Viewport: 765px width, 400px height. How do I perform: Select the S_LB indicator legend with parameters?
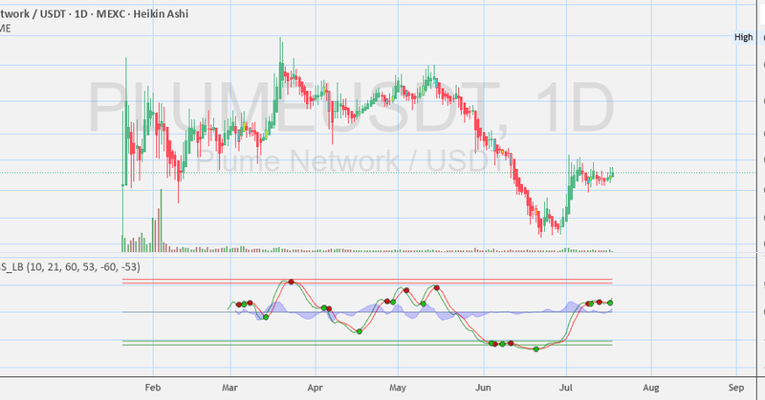point(70,267)
